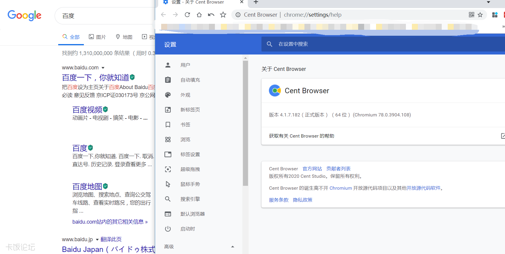Image resolution: width=505 pixels, height=254 pixels.
Task: Switch to the 设置 - 关于 Cent Browser tab
Action: coord(203,2)
